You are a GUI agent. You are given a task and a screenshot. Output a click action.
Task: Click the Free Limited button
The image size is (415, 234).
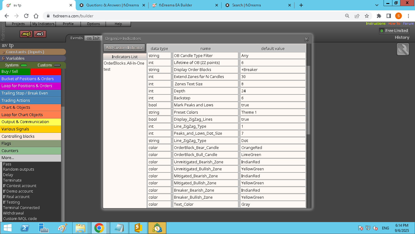[394, 31]
